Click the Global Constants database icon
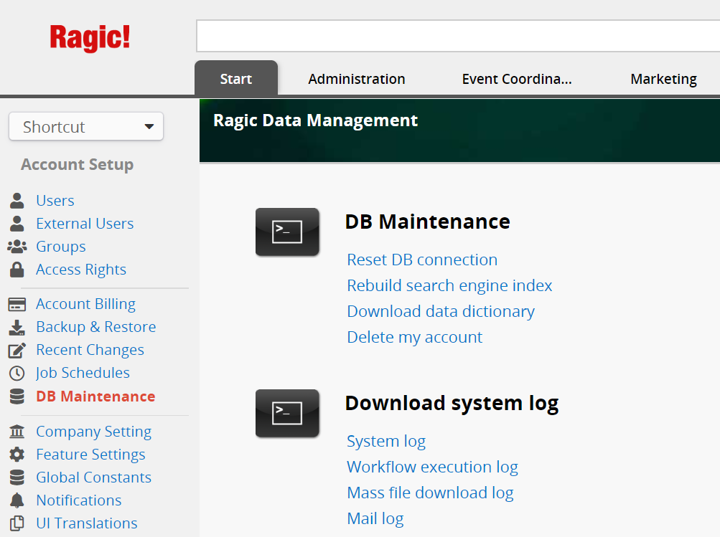The width and height of the screenshot is (720, 537). click(17, 477)
